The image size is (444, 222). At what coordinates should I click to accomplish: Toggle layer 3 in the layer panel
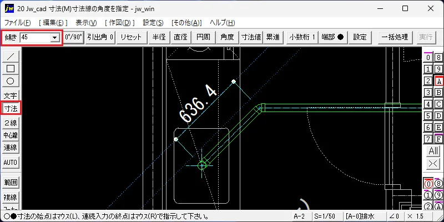pyautogui.click(x=428, y=93)
